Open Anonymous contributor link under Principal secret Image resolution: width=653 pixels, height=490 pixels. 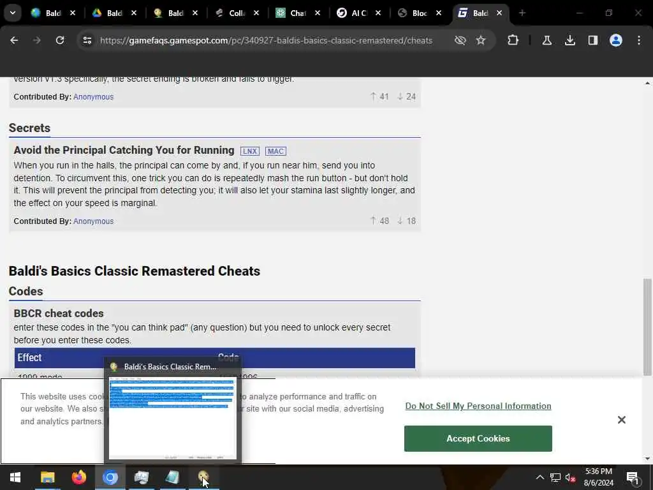[93, 221]
